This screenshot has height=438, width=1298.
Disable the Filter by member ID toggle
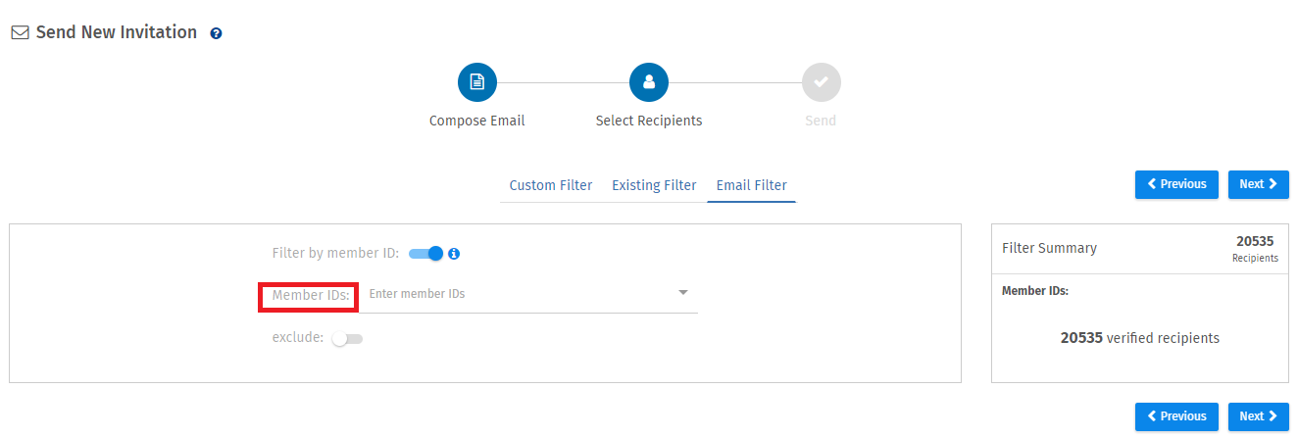426,254
